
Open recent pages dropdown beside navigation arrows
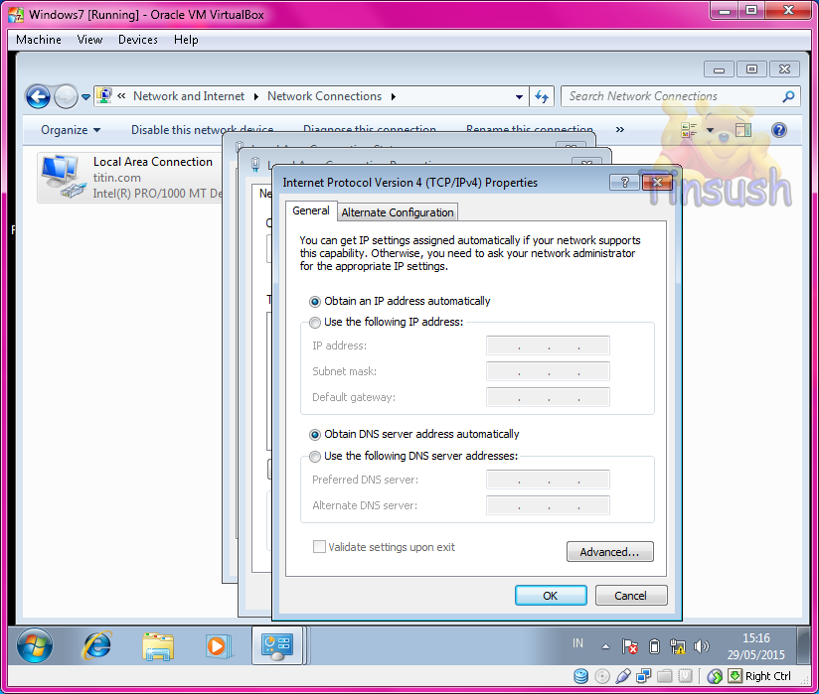click(86, 97)
